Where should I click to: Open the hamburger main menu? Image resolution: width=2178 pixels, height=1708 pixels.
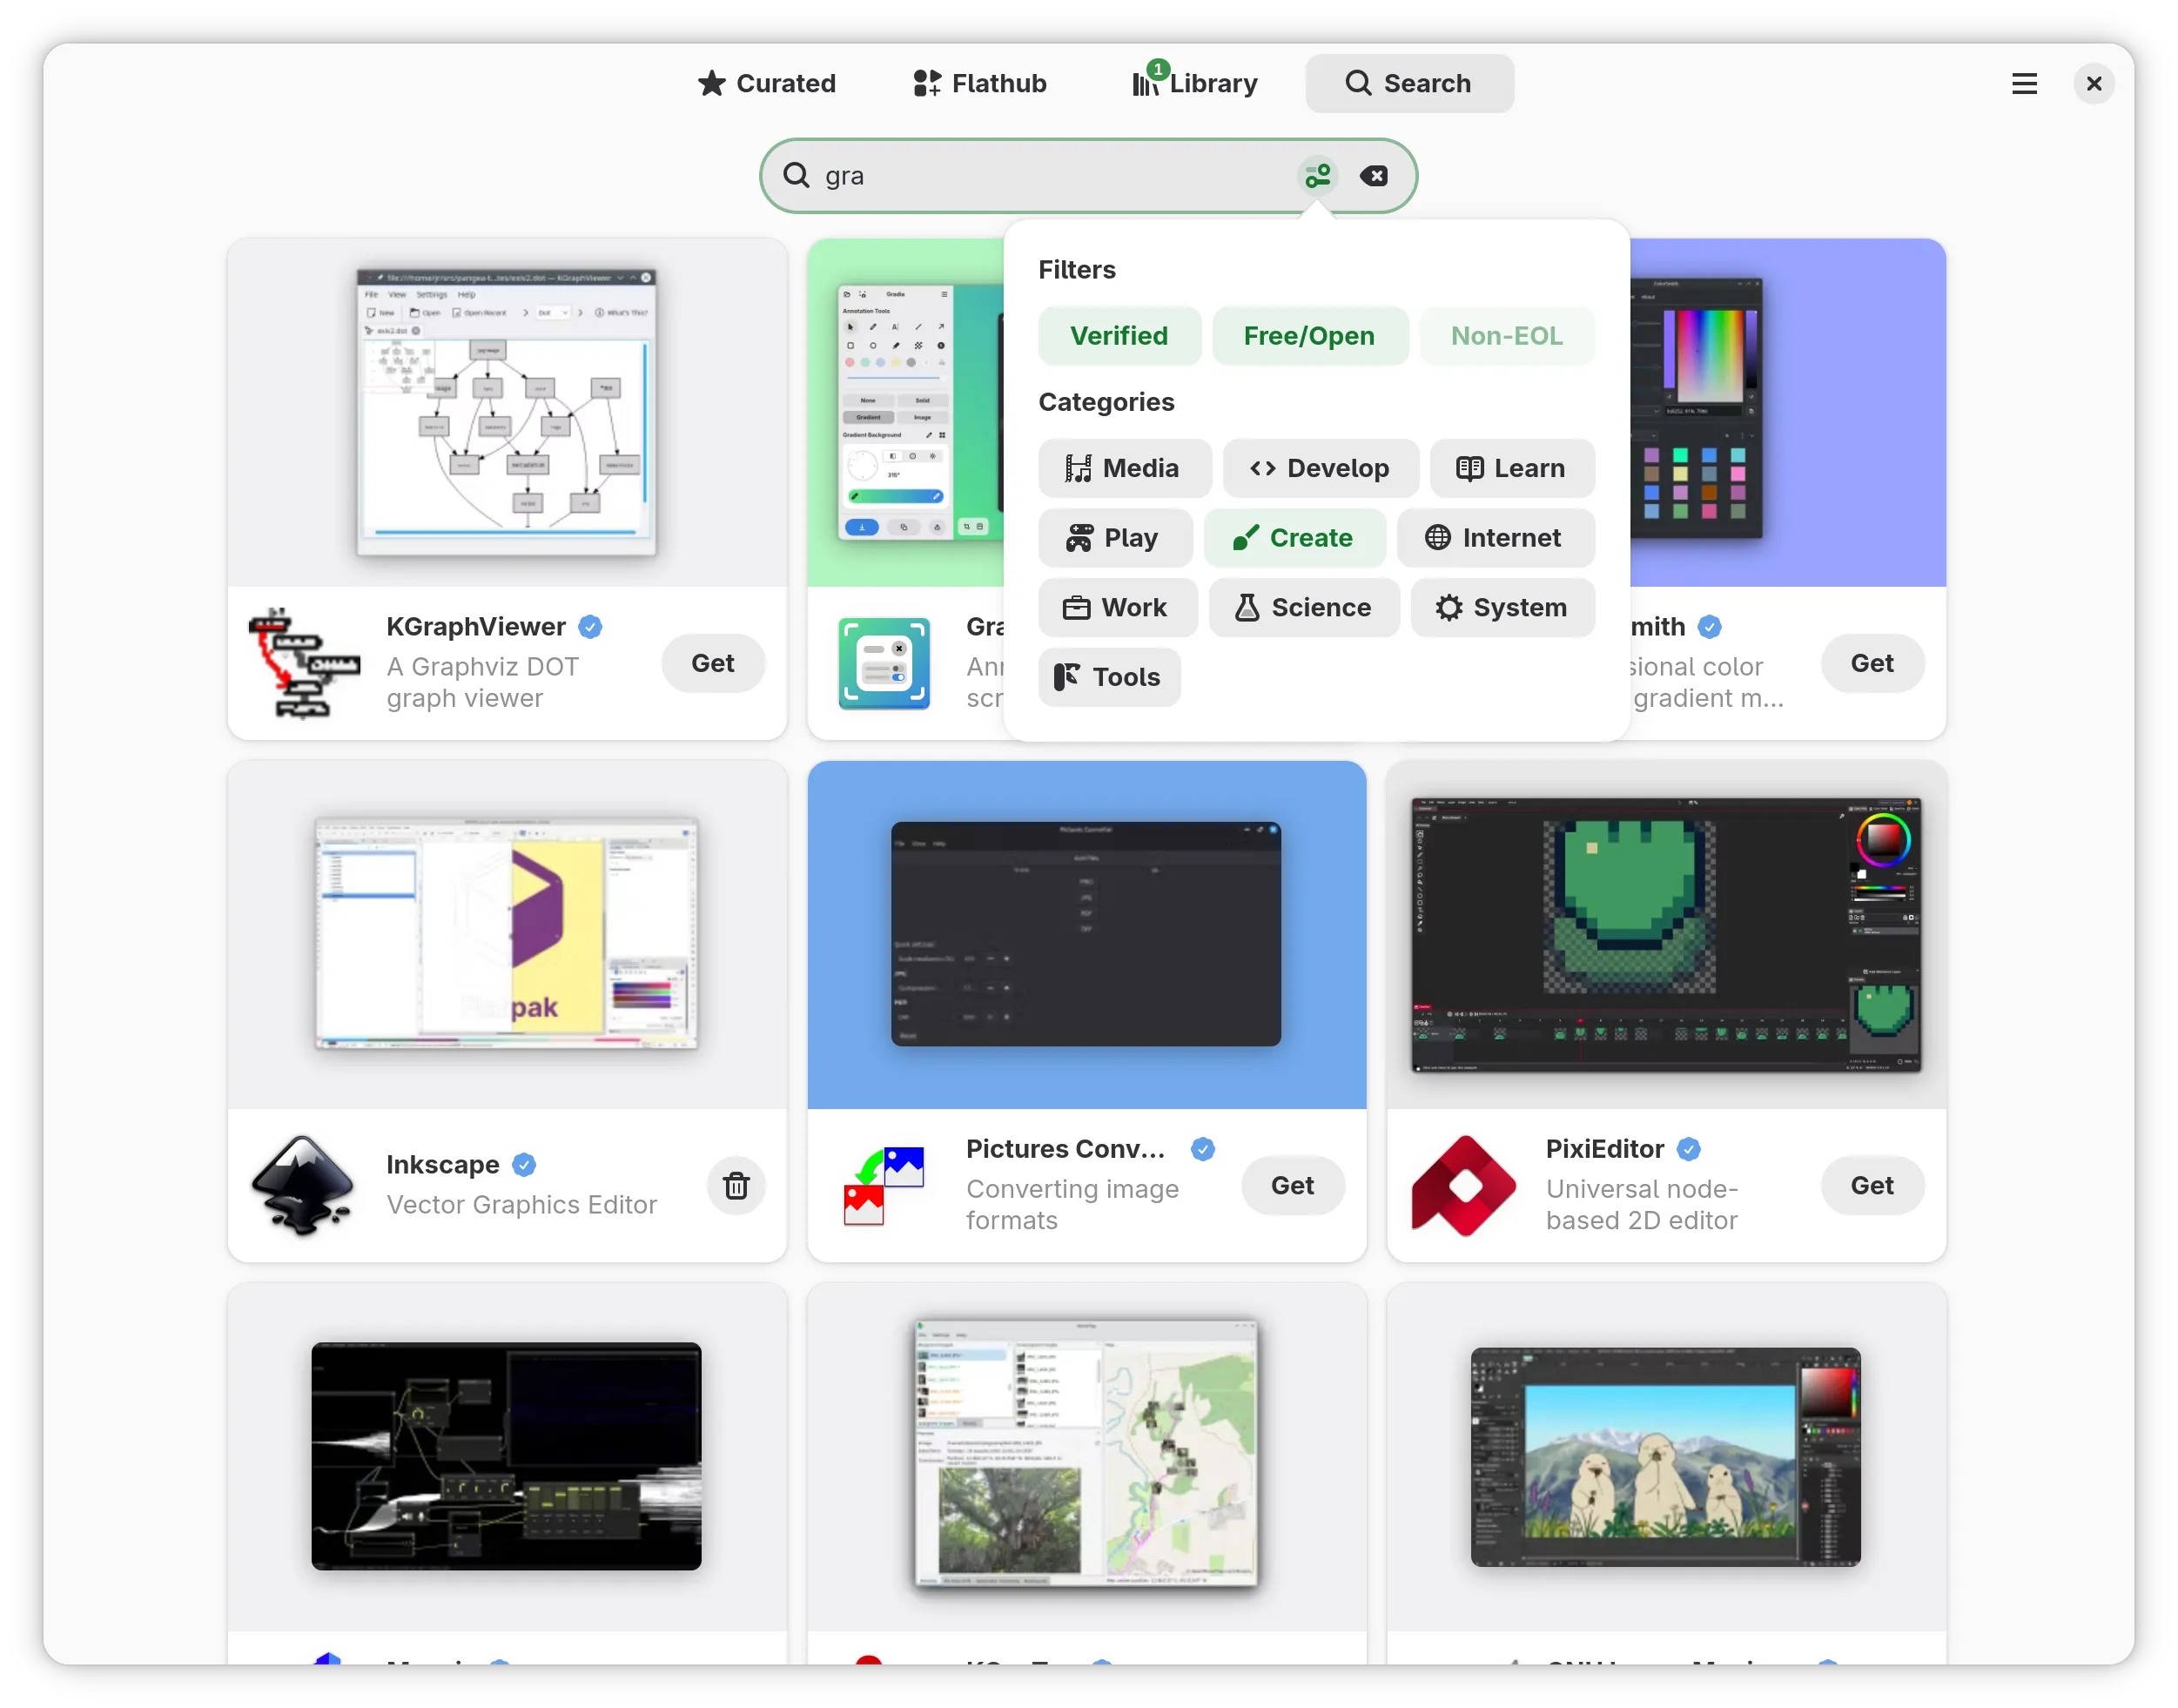pos(2024,84)
